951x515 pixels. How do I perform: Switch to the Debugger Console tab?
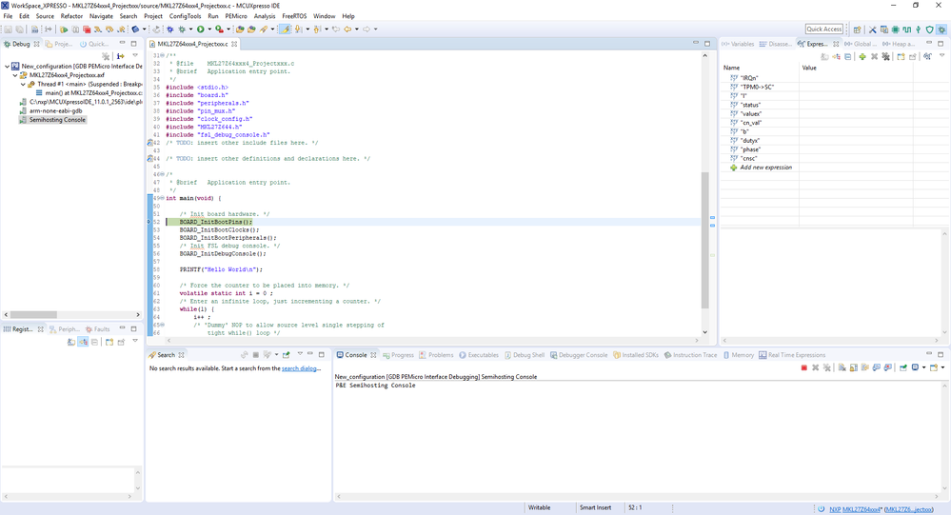579,355
